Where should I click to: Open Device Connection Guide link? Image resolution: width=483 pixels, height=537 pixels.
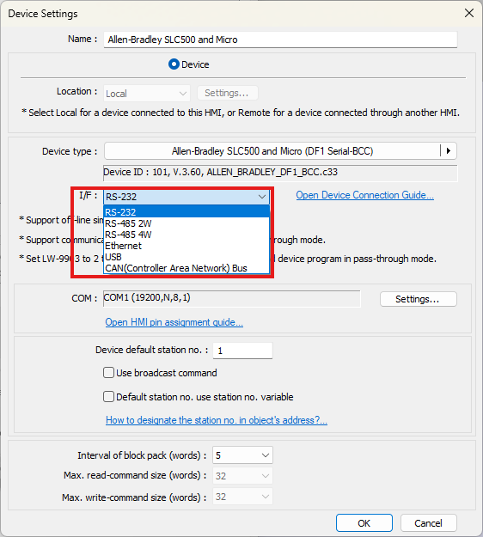pos(364,195)
